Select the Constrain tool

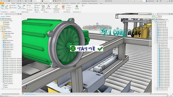point(23,7)
